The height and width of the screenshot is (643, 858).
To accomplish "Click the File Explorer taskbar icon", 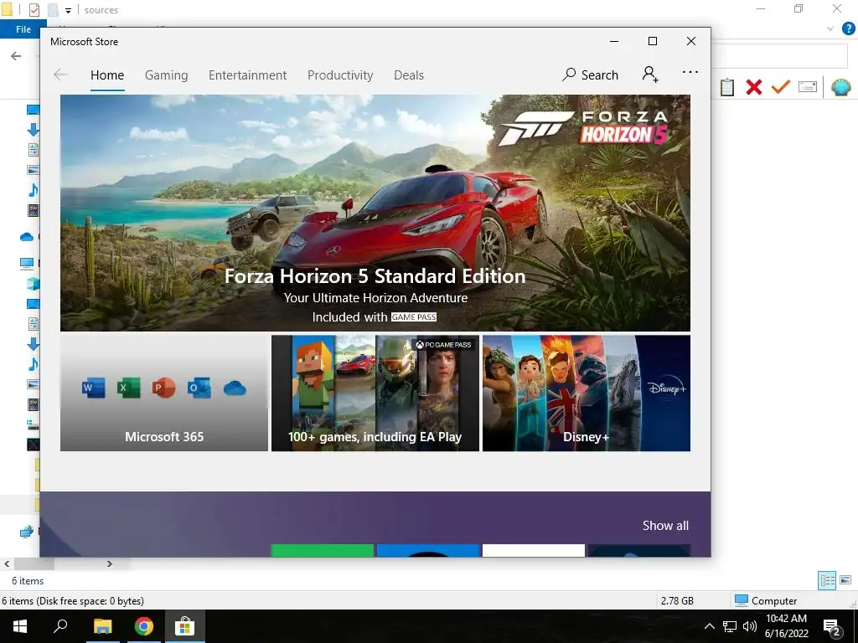I will [102, 626].
